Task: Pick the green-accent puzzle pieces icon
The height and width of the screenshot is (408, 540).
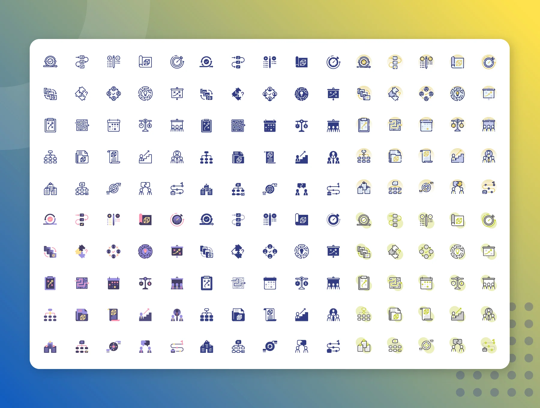Action: [395, 252]
